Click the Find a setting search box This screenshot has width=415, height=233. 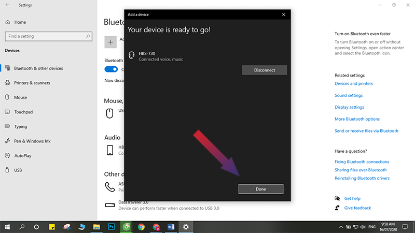(49, 36)
